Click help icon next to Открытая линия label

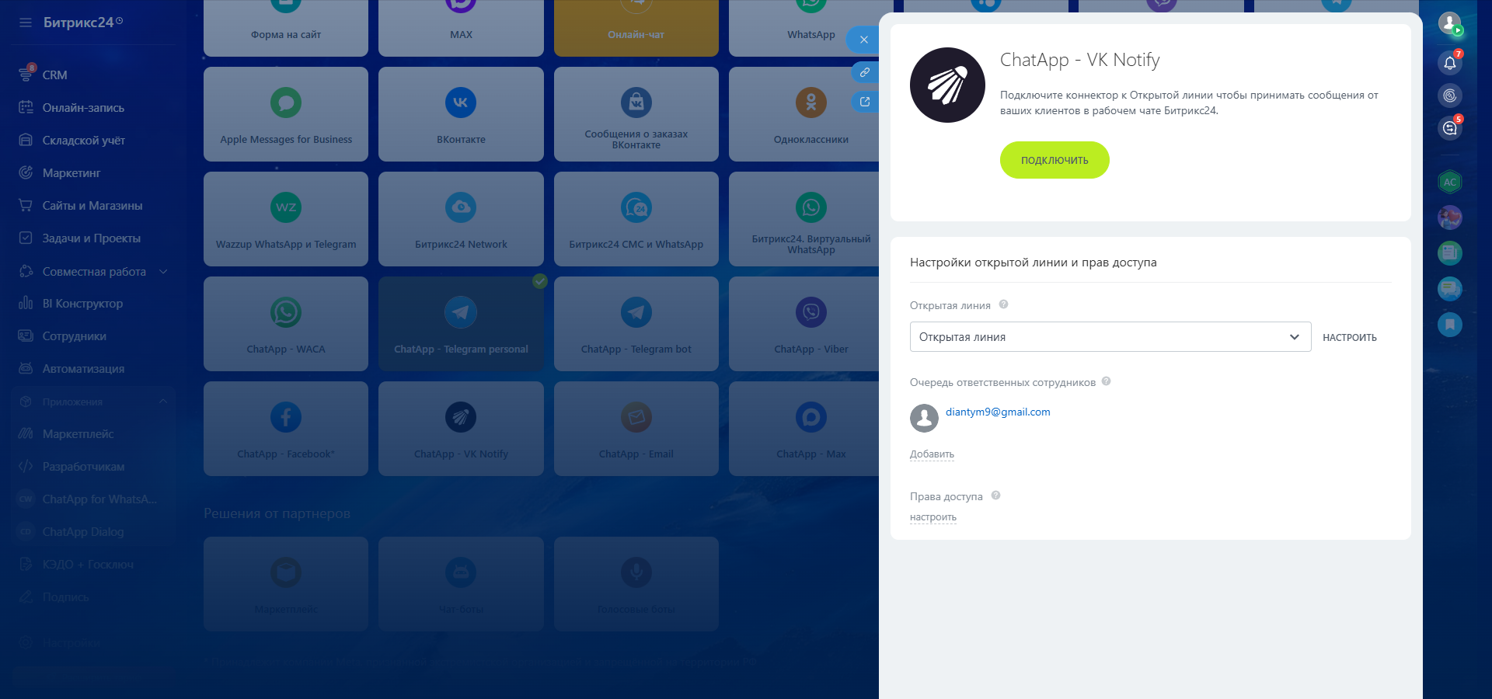1003,304
